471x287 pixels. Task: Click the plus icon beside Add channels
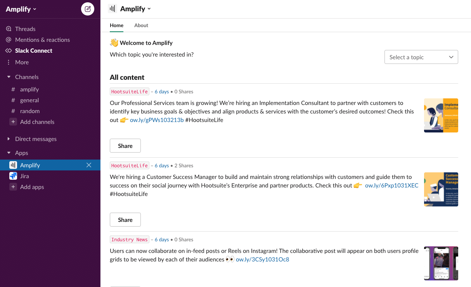(x=13, y=122)
